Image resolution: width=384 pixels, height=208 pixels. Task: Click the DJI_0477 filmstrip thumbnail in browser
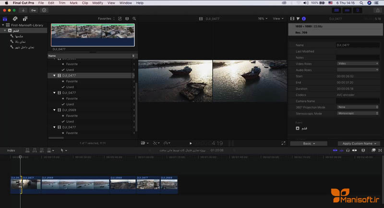click(93, 35)
